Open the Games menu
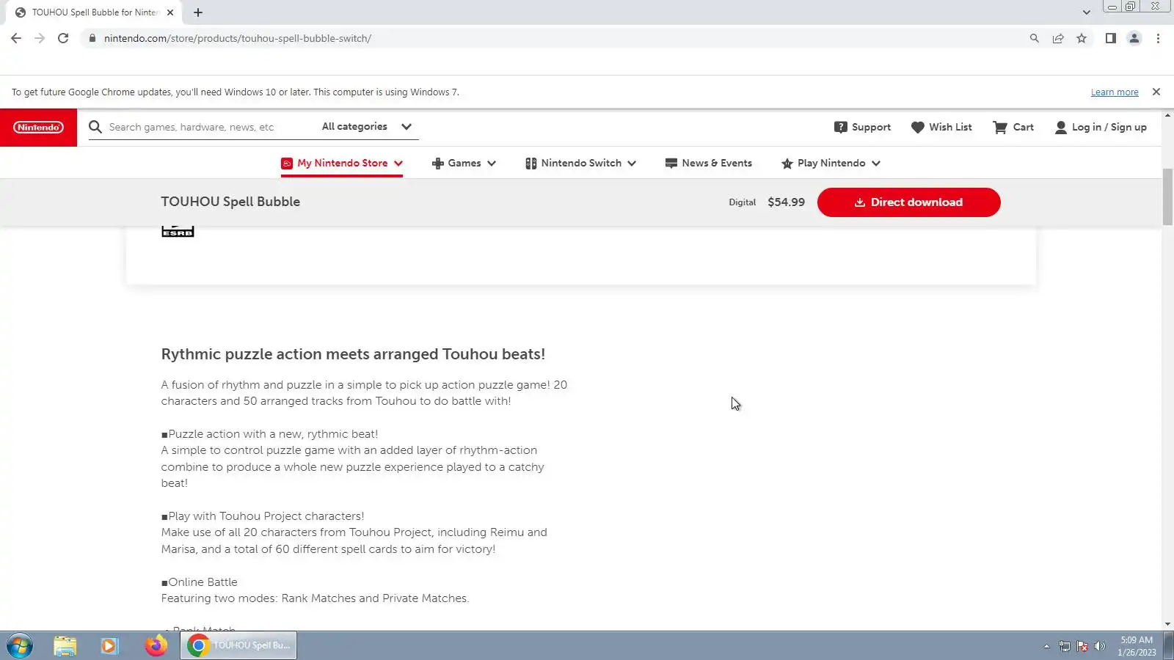The height and width of the screenshot is (660, 1174). click(x=464, y=163)
